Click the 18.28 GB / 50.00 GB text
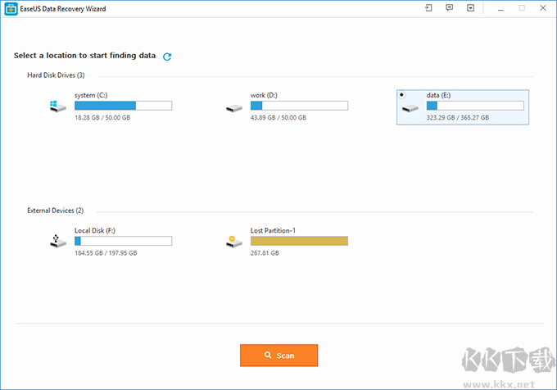The width and height of the screenshot is (557, 390). click(102, 117)
